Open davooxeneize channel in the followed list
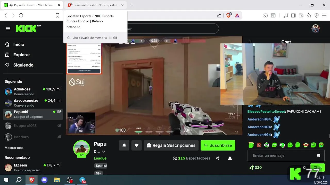The image size is (330, 185). (33, 103)
